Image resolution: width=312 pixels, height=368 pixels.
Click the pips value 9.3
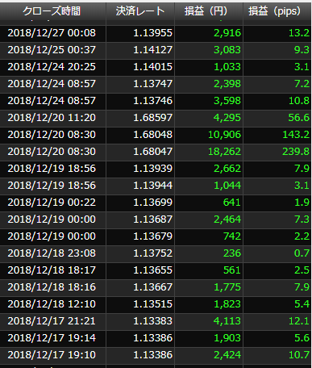(x=302, y=50)
